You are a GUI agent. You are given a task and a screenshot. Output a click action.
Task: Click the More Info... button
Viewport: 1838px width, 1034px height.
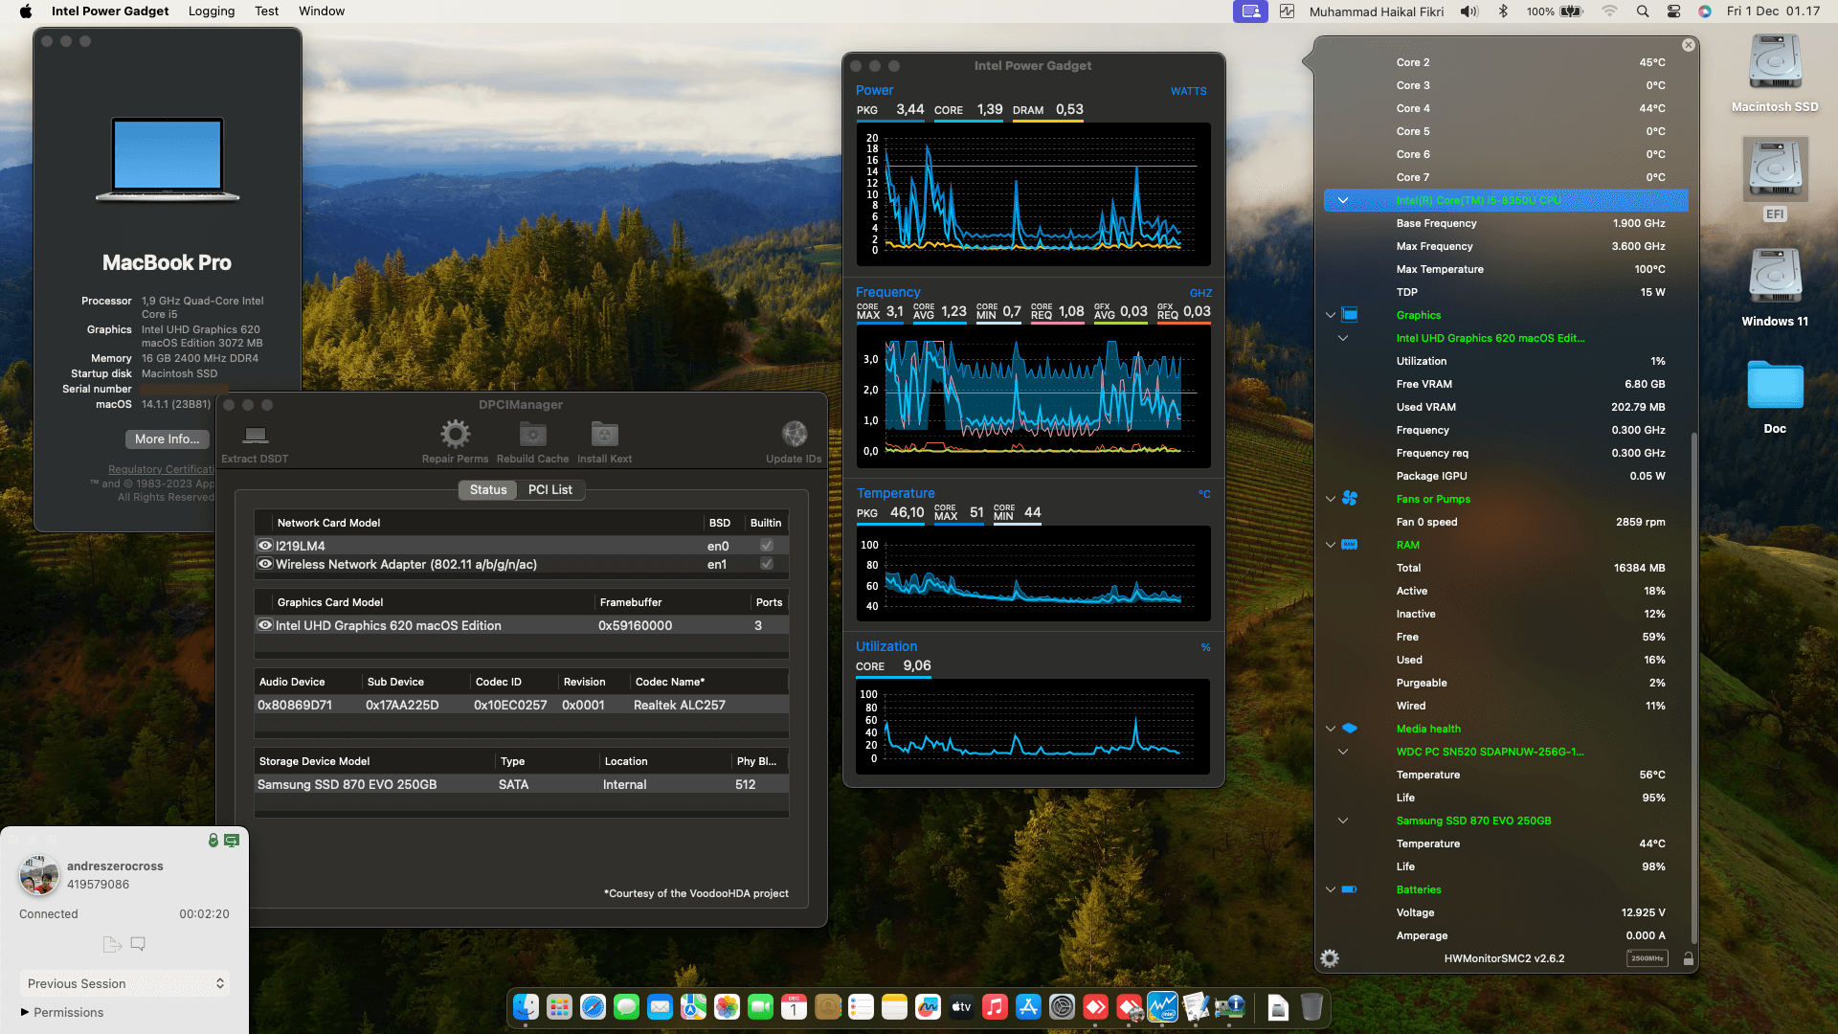168,438
